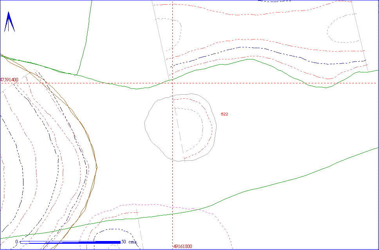Click the '0' scale bar label
The image size is (379, 250).
click(x=17, y=241)
